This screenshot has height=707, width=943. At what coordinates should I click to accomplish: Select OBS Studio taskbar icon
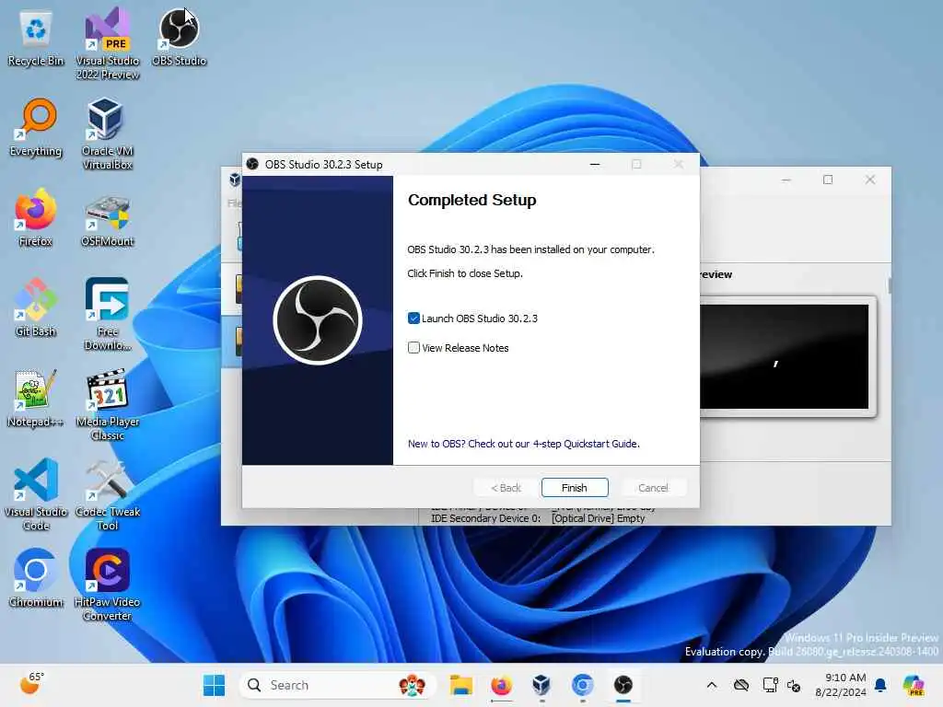623,685
